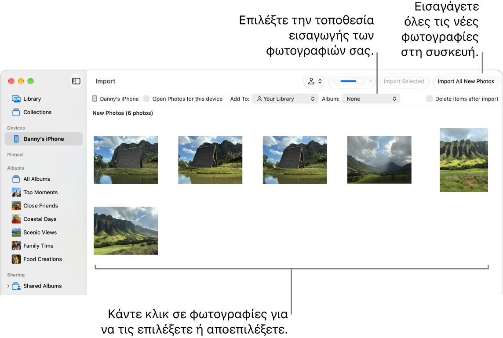Toggle the sidebar visibility icon
Screen dimensions: 503x338
point(76,81)
